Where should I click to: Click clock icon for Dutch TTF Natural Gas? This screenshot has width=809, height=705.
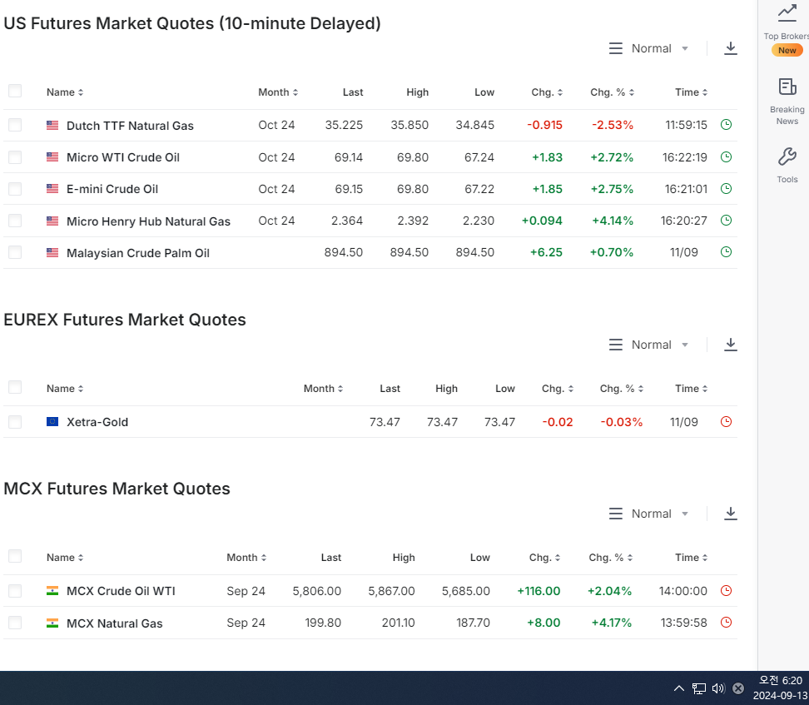pos(726,124)
